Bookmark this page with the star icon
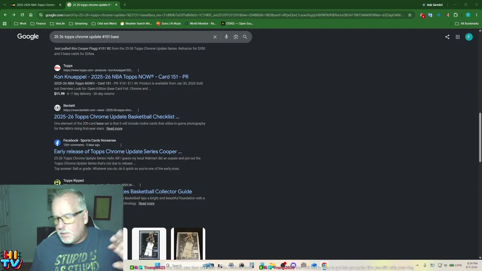Screen dimensions: 482x271 click(x=410, y=15)
